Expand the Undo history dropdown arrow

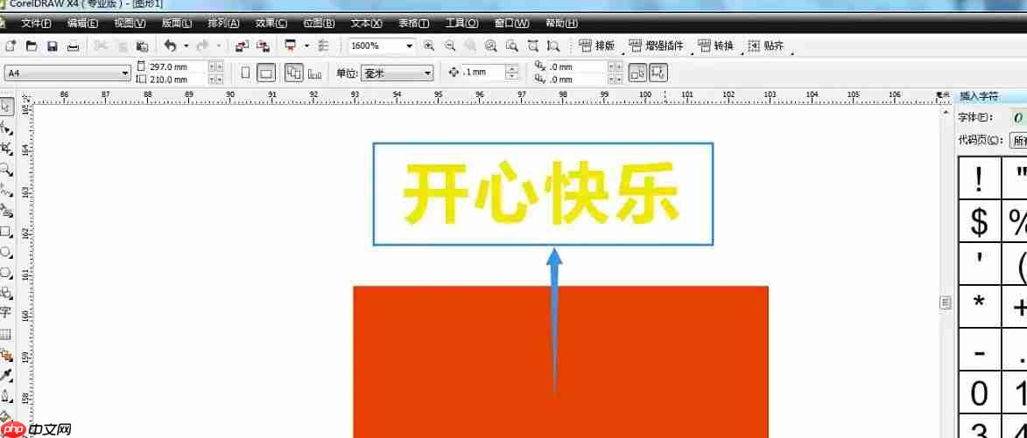pos(186,46)
